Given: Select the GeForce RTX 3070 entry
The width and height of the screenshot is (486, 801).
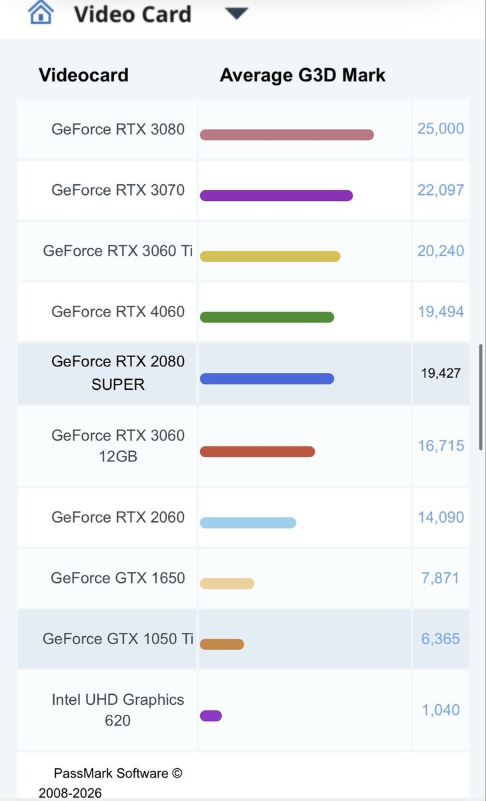Looking at the screenshot, I should tap(118, 190).
